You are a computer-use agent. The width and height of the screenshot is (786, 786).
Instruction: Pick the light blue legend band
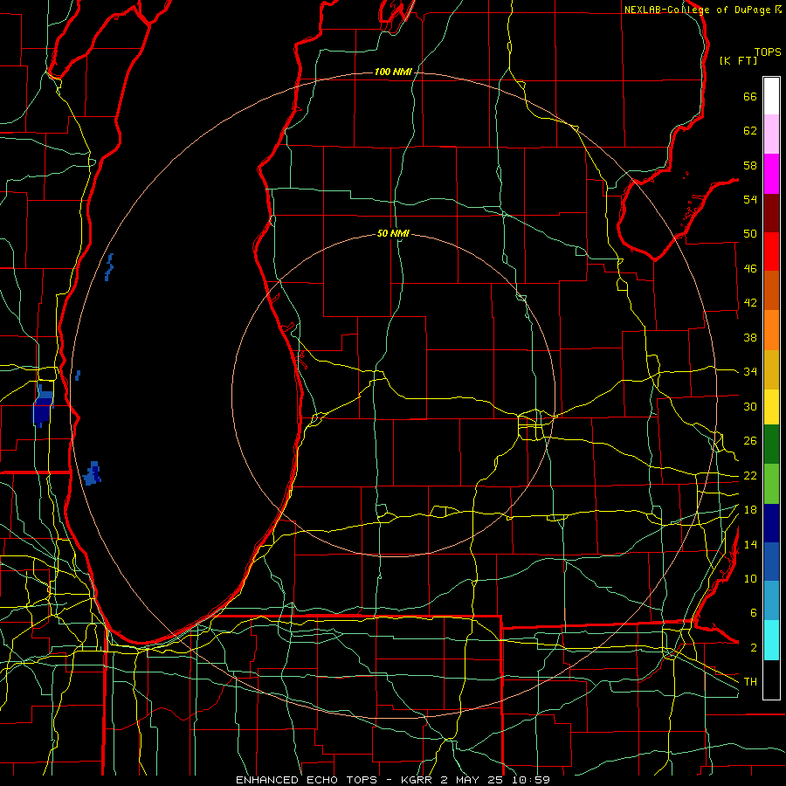click(771, 601)
